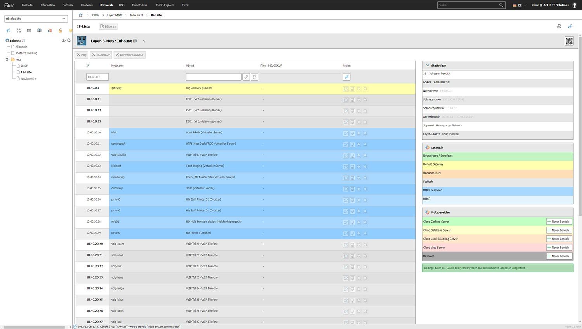Copy the page link using the header chain icon
The height and width of the screenshot is (329, 582).
click(x=570, y=26)
